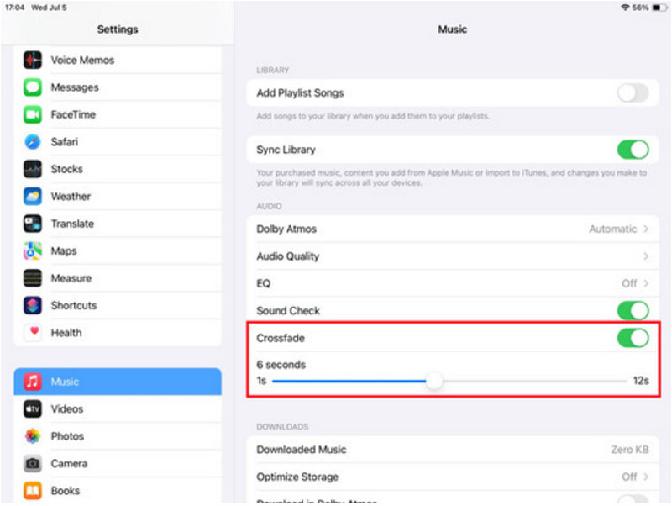
Task: Tap the Shortcuts app icon
Action: tap(33, 305)
